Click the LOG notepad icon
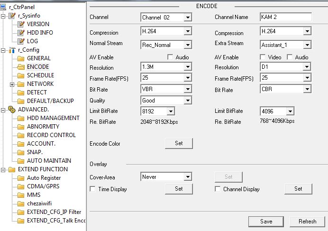Image resolution: width=328 pixels, height=231 pixels. (21, 41)
